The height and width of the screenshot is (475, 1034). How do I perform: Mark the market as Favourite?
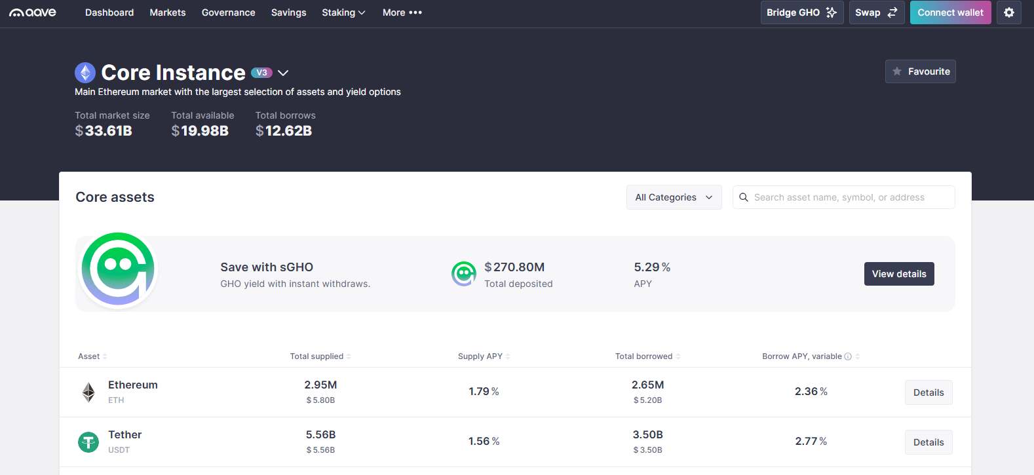(920, 71)
